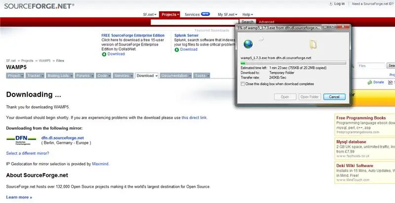Click the Log in user icon
The image size is (395, 203).
coord(331,4)
